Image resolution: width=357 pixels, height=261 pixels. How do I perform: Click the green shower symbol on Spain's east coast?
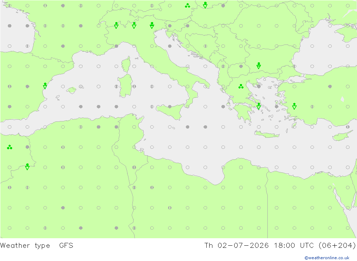(x=45, y=86)
